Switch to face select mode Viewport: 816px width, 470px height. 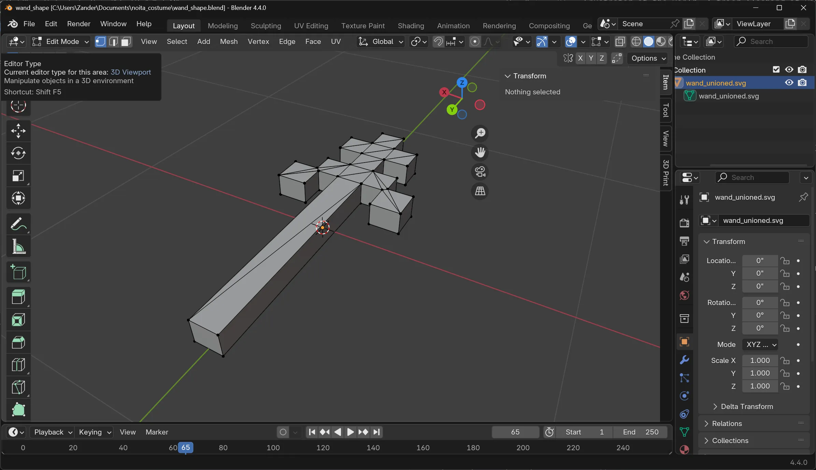[x=126, y=42]
